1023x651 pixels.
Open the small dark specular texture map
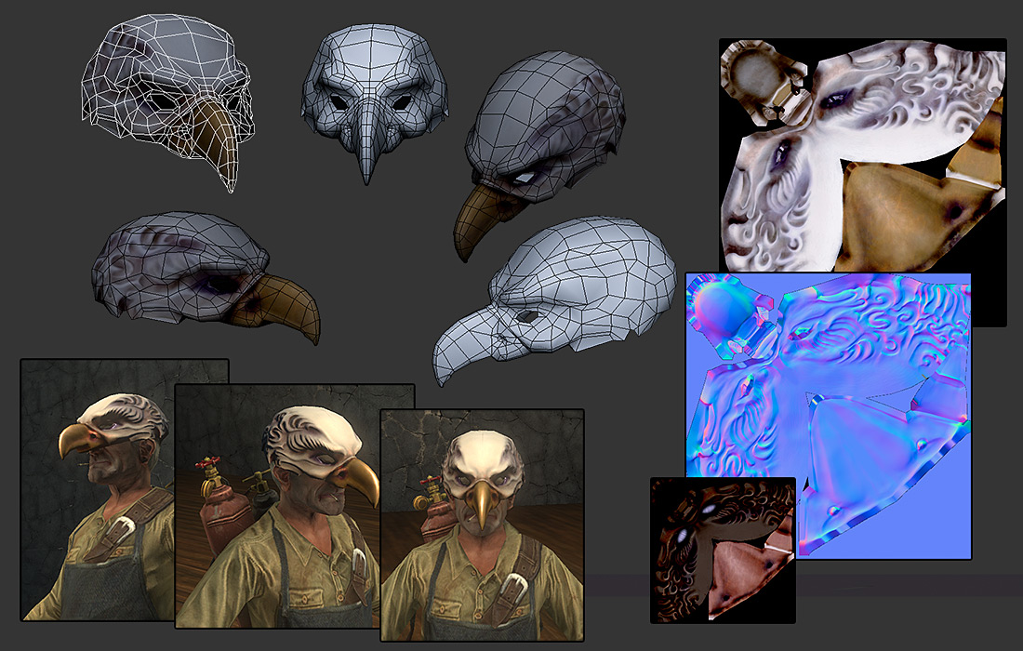pyautogui.click(x=723, y=550)
